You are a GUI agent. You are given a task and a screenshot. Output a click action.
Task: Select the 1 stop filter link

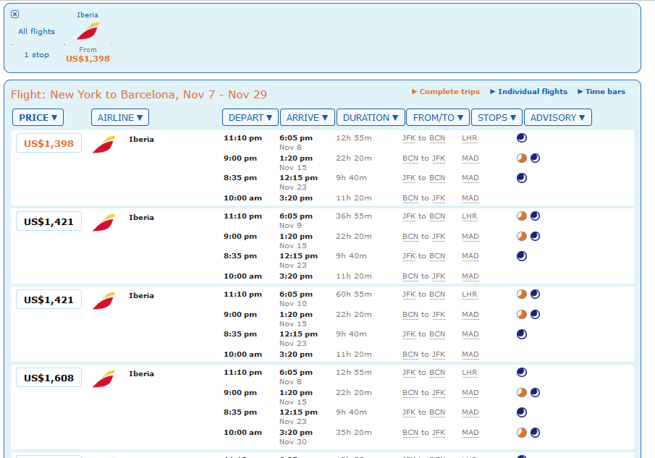[37, 55]
